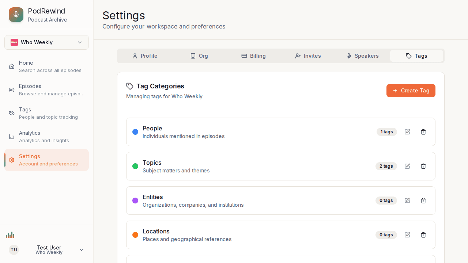
Task: Delete the Topics tag category
Action: pyautogui.click(x=423, y=166)
